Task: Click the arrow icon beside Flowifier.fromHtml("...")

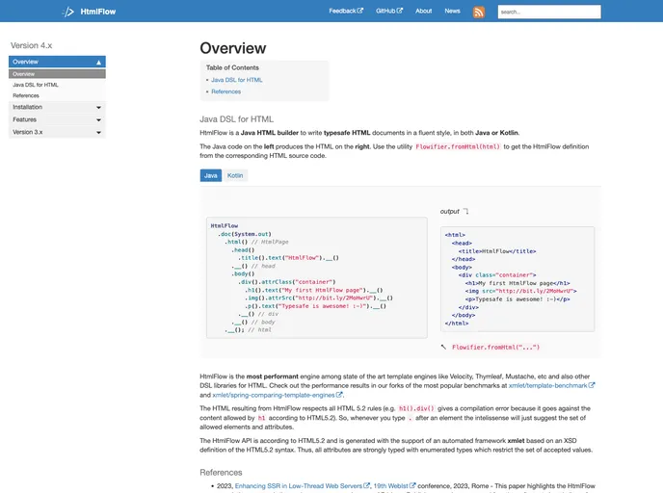Action: (443, 347)
